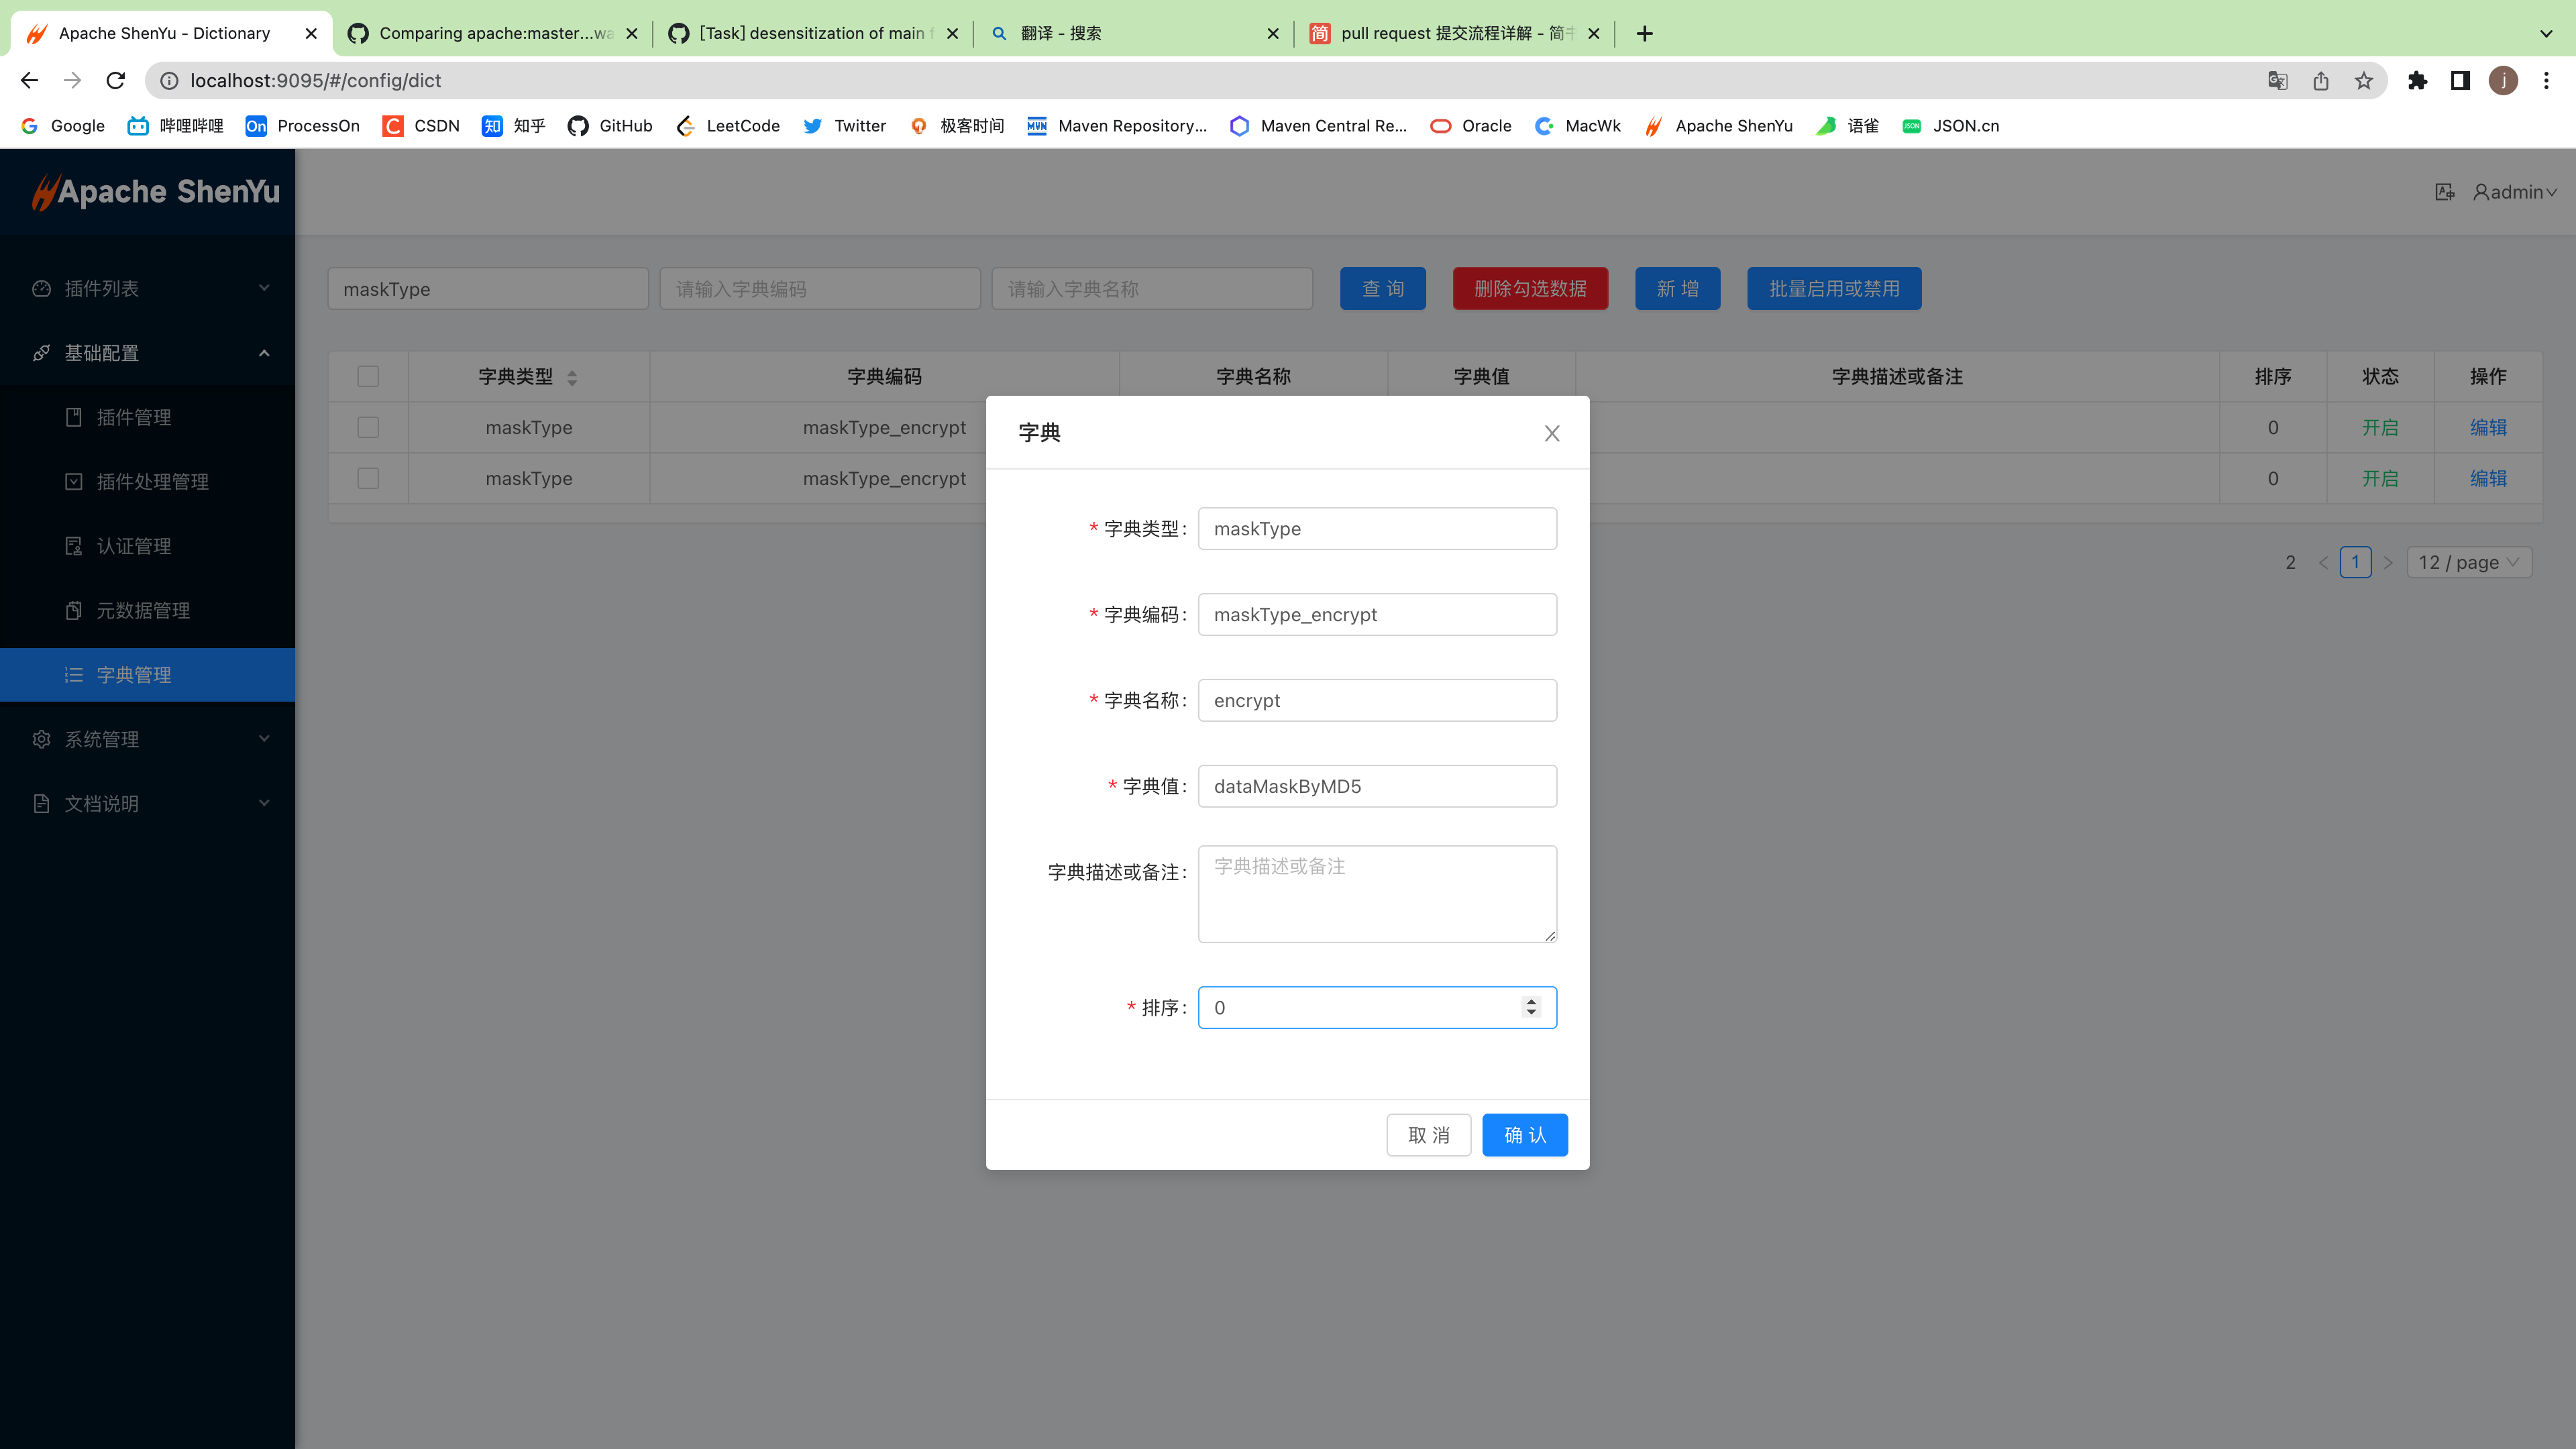
Task: Check the first maskType row checkbox
Action: coord(368,428)
